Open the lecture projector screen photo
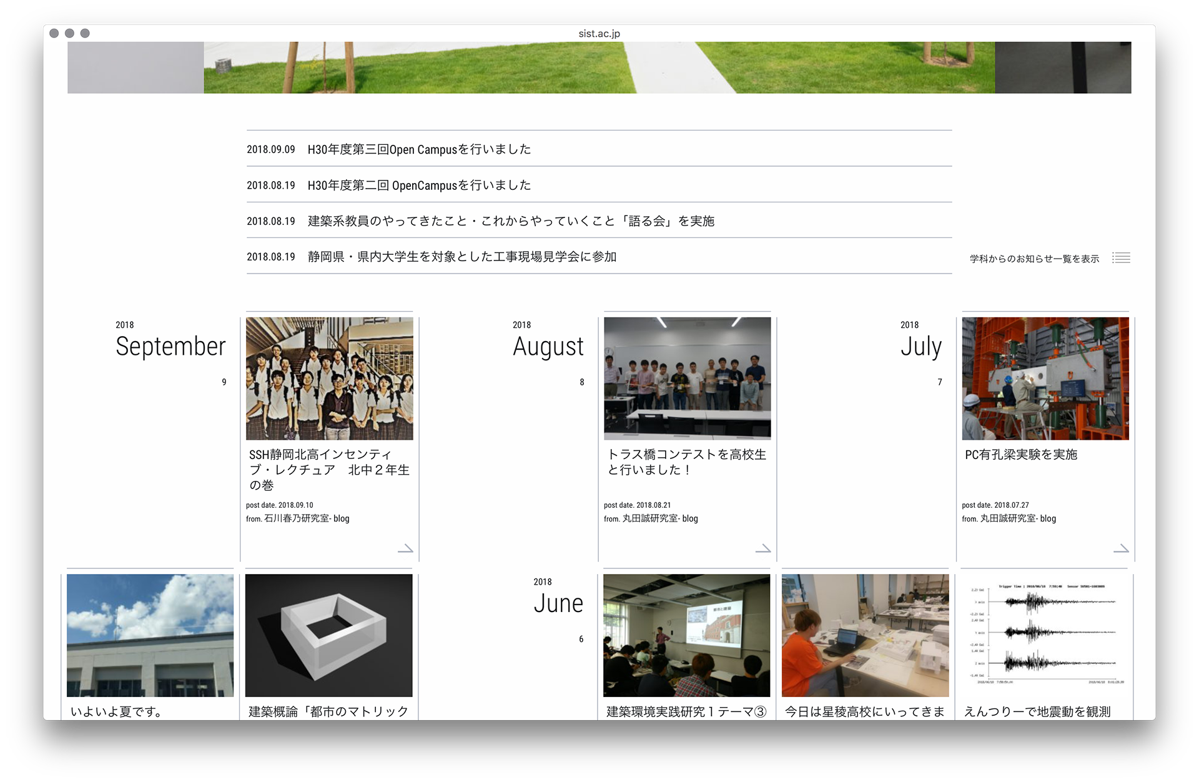The height and width of the screenshot is (782, 1199). (686, 635)
